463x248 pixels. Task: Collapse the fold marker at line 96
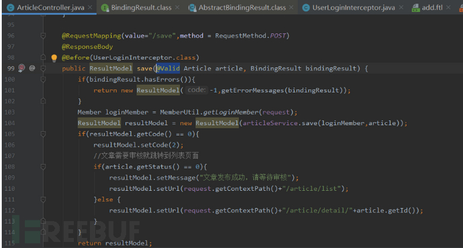43,36
